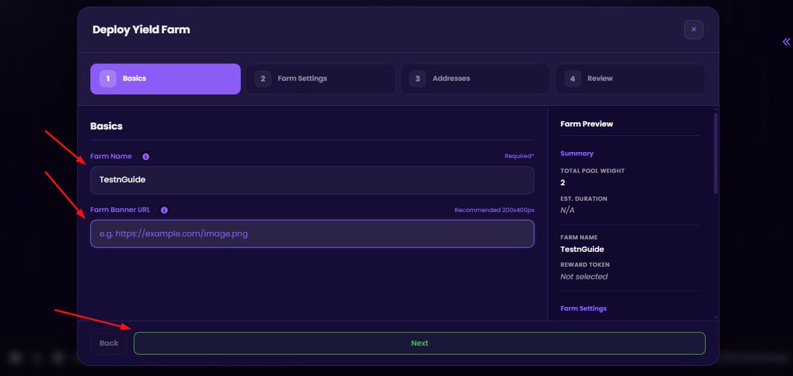Click the 'Not selected' reward token value
The image size is (793, 376).
(584, 276)
